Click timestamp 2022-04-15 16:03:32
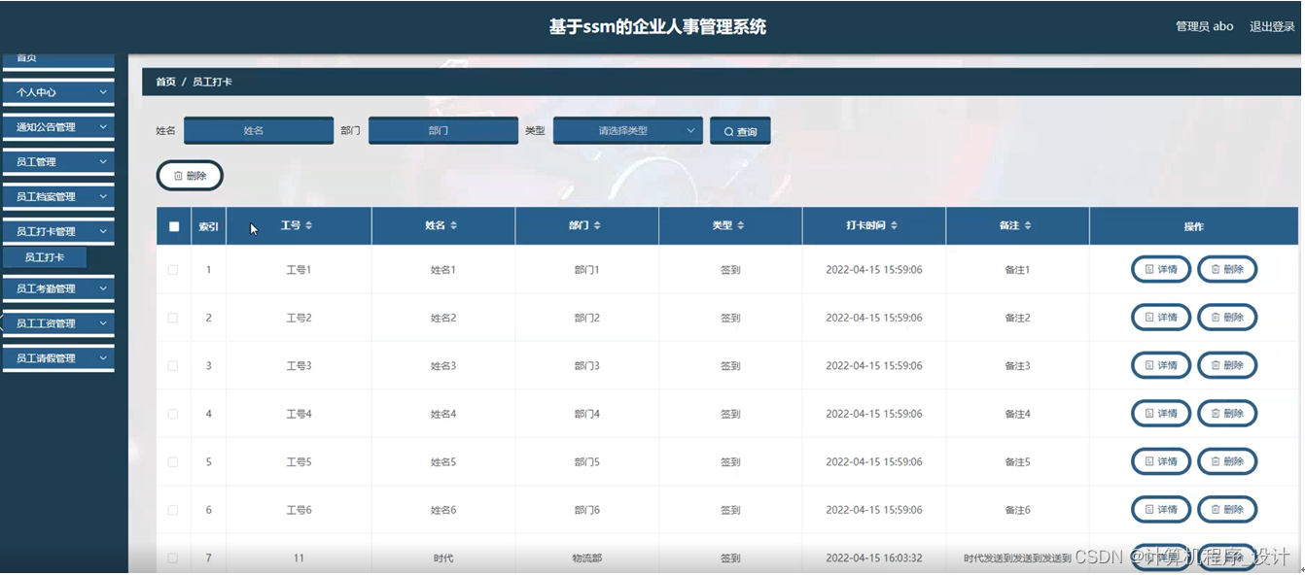This screenshot has height=575, width=1305. pyautogui.click(x=874, y=558)
